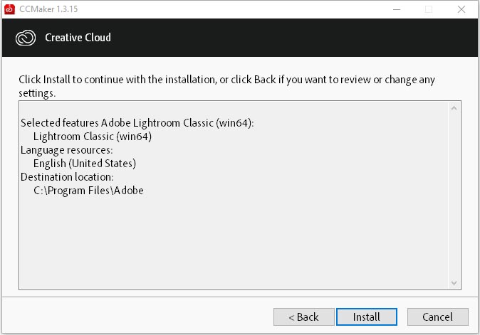Click the Language resources label
This screenshot has height=335, width=480.
67,150
